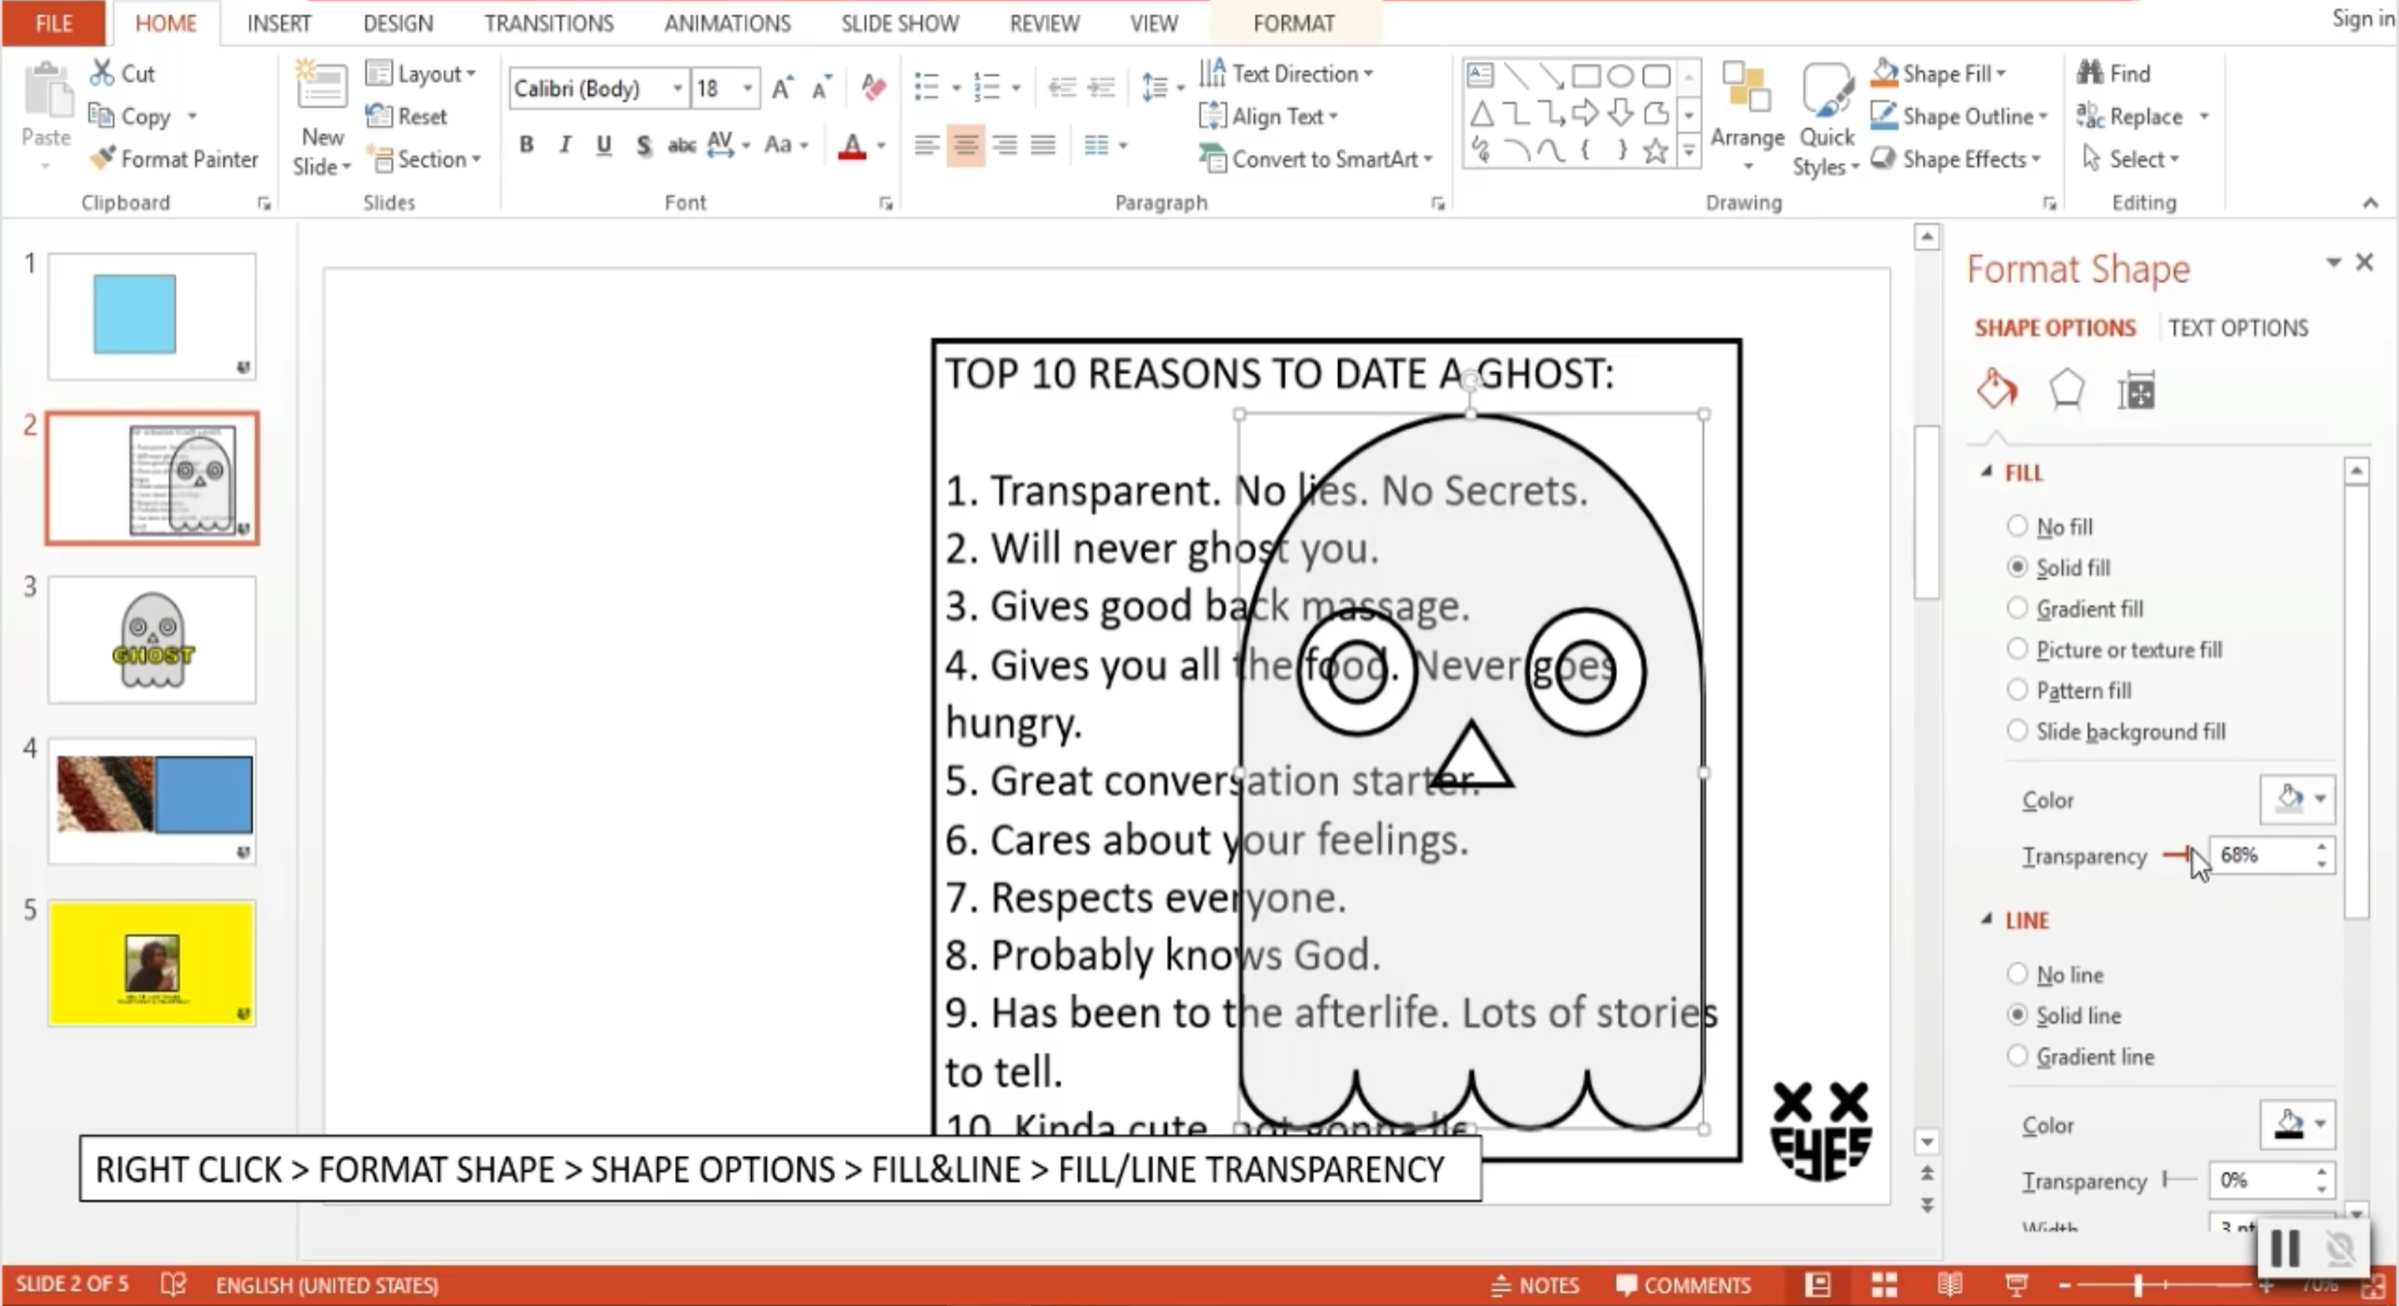The image size is (2399, 1306).
Task: Switch to Slide Sorter view icon
Action: 1884,1286
